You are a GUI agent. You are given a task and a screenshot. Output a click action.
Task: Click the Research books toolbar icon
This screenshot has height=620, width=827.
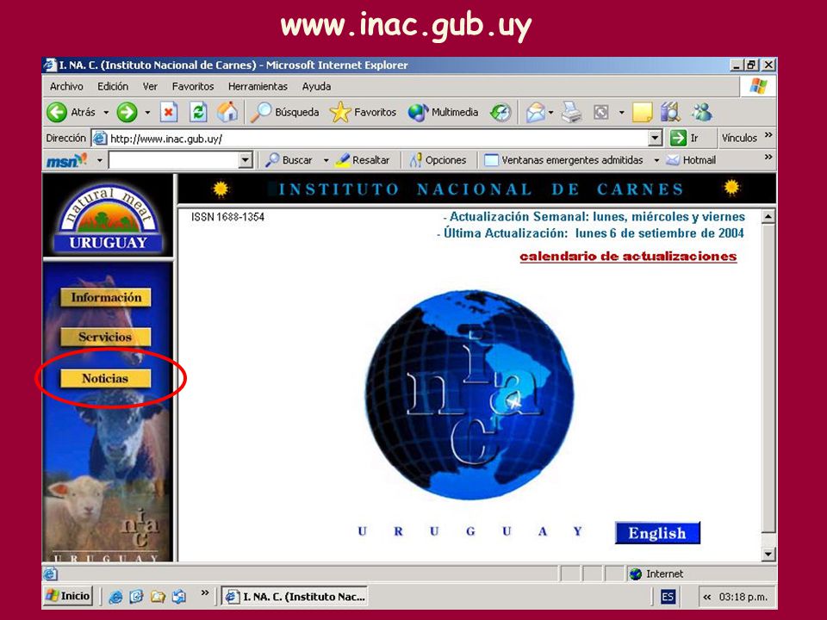(670, 112)
